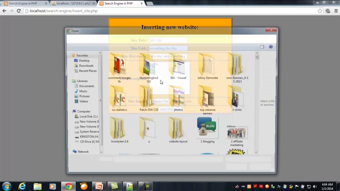
Task: Open Windows Media Player from the taskbar
Action: 52,186
